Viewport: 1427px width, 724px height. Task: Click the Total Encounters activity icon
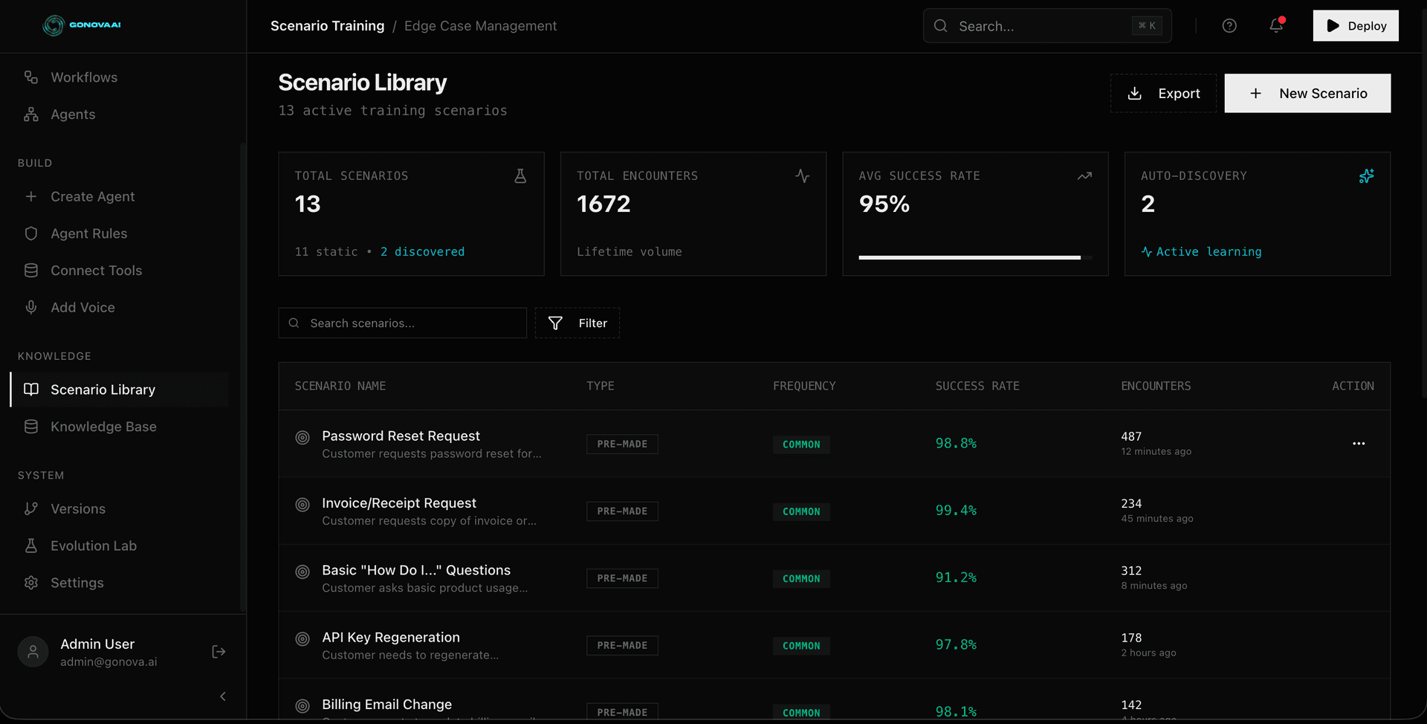802,176
